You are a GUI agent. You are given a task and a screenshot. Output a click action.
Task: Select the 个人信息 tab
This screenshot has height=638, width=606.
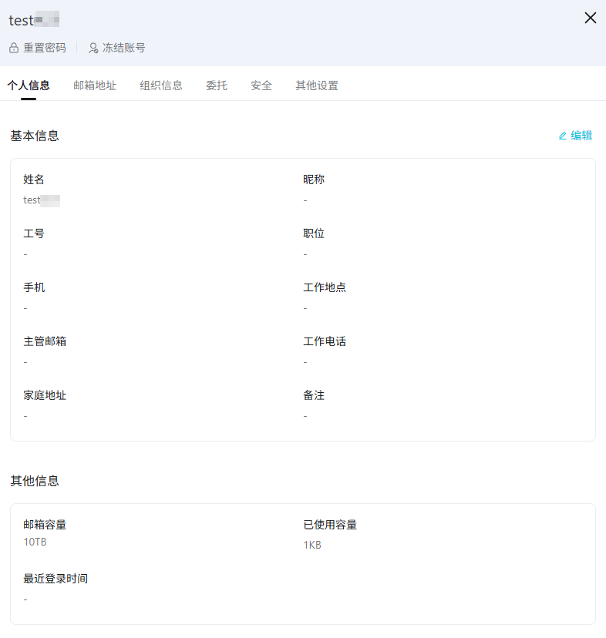point(29,86)
